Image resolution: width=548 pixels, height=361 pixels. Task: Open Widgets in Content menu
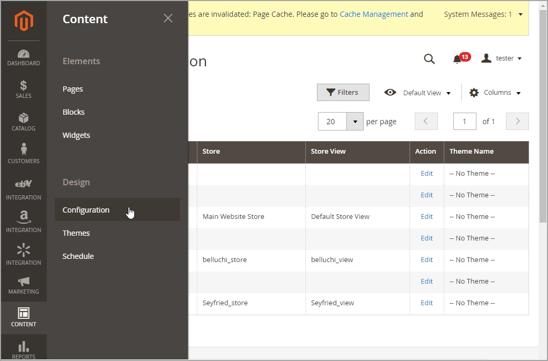point(76,135)
